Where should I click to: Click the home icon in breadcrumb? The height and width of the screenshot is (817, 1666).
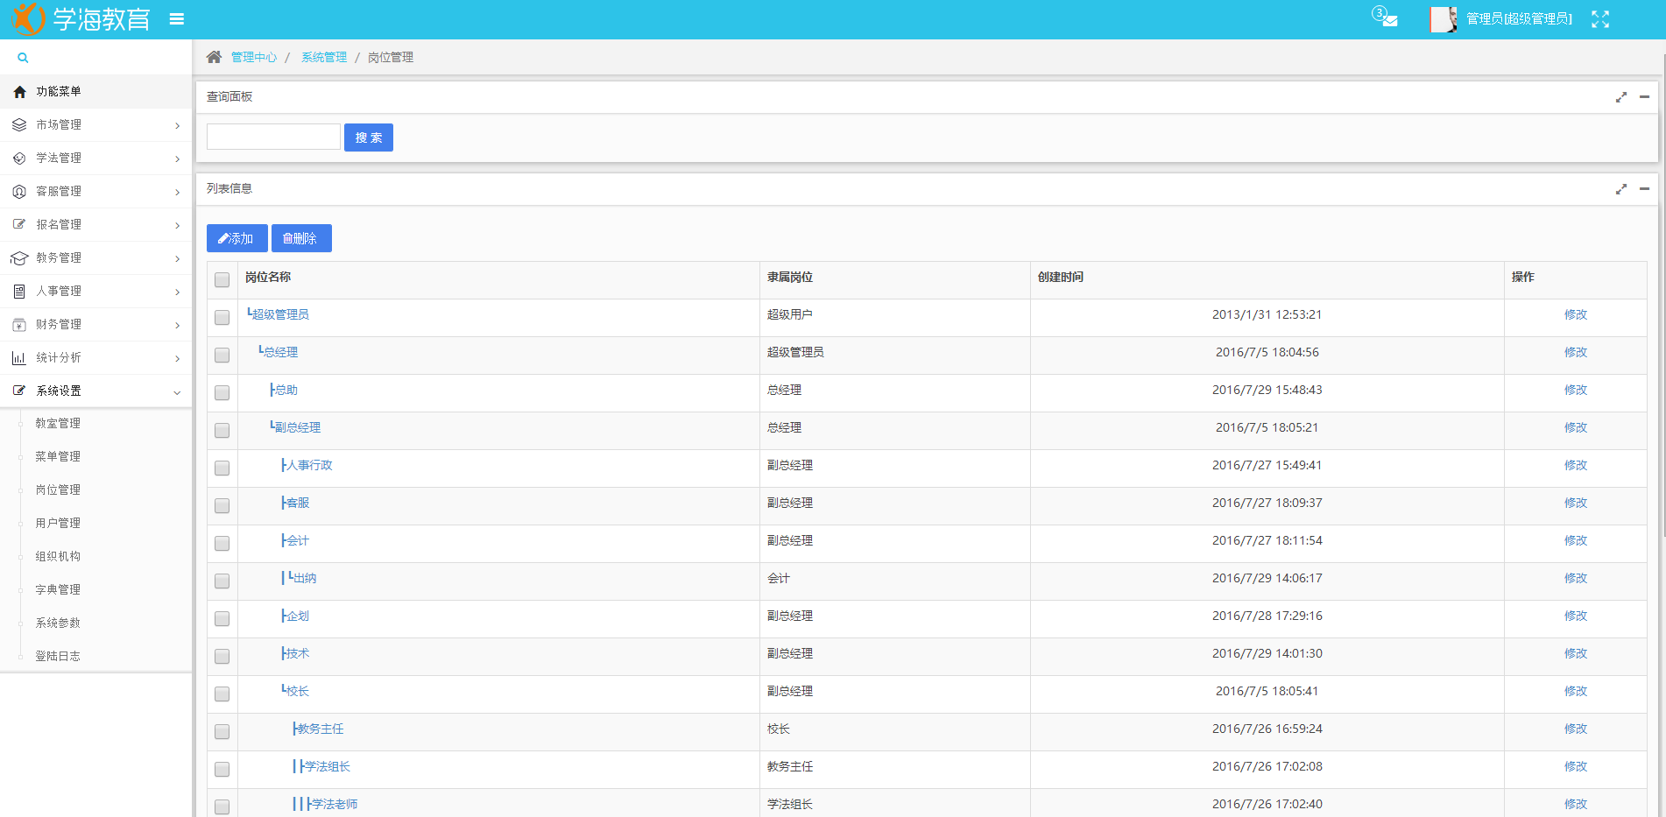214,57
